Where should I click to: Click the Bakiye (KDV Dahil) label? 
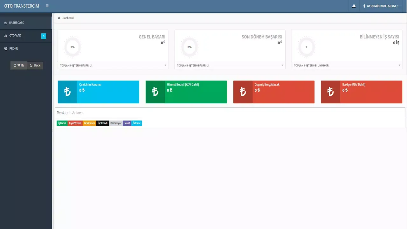[x=354, y=85]
